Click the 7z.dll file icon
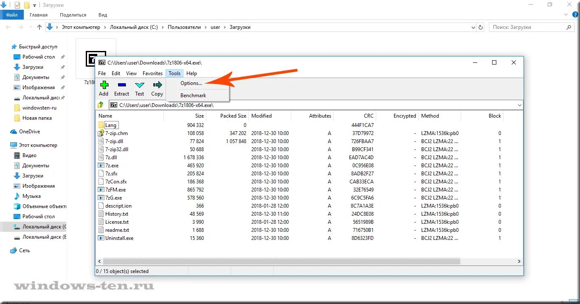Viewport: 580px width, 304px height. point(101,158)
